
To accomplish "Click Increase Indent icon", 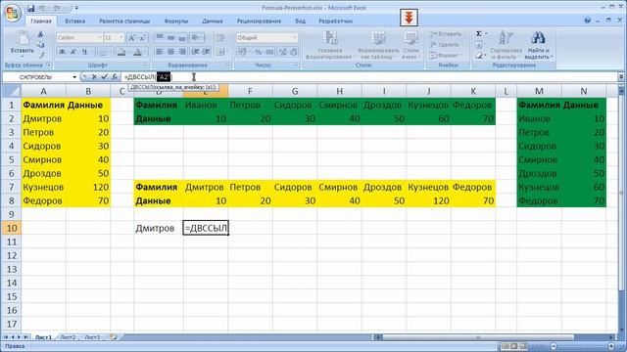I will [x=207, y=52].
